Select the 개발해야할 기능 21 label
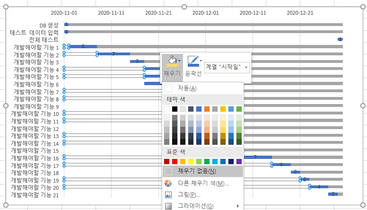The height and width of the screenshot is (210, 367). tap(35, 195)
